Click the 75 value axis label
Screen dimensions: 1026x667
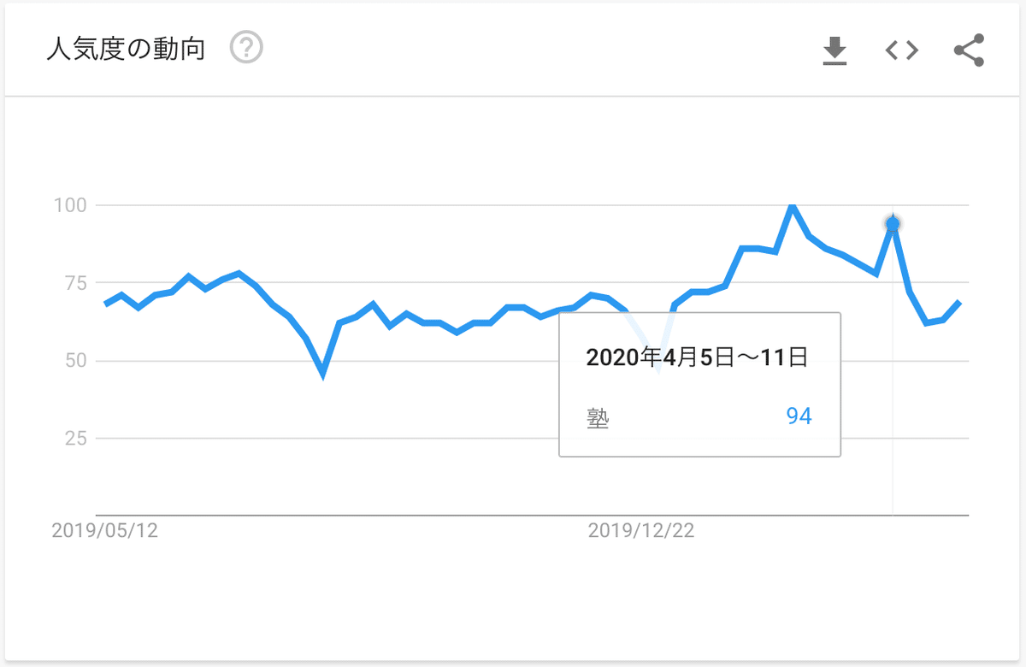click(74, 283)
